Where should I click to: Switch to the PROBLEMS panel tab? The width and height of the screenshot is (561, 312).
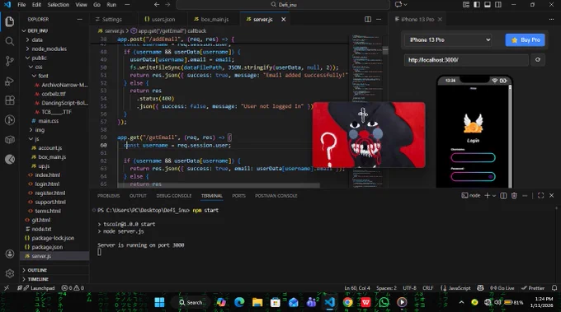click(109, 196)
